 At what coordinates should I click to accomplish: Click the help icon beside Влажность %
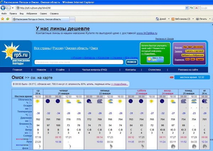(x=31, y=127)
